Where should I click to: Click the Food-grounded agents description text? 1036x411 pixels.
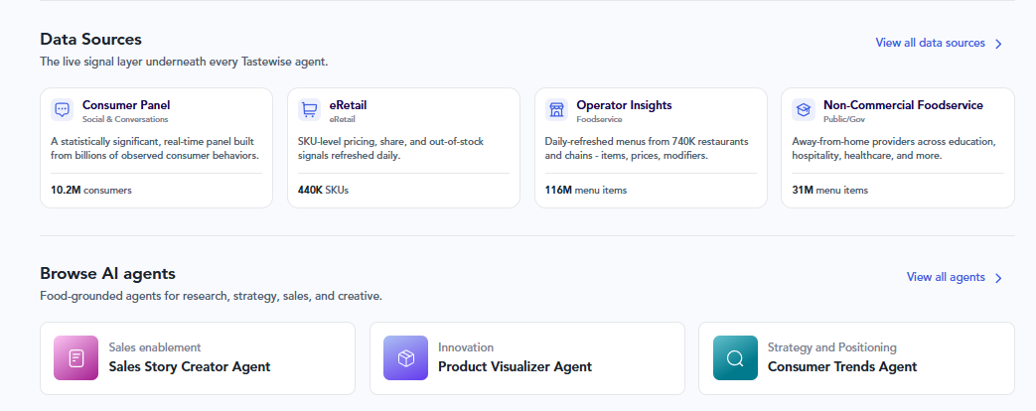(x=211, y=296)
